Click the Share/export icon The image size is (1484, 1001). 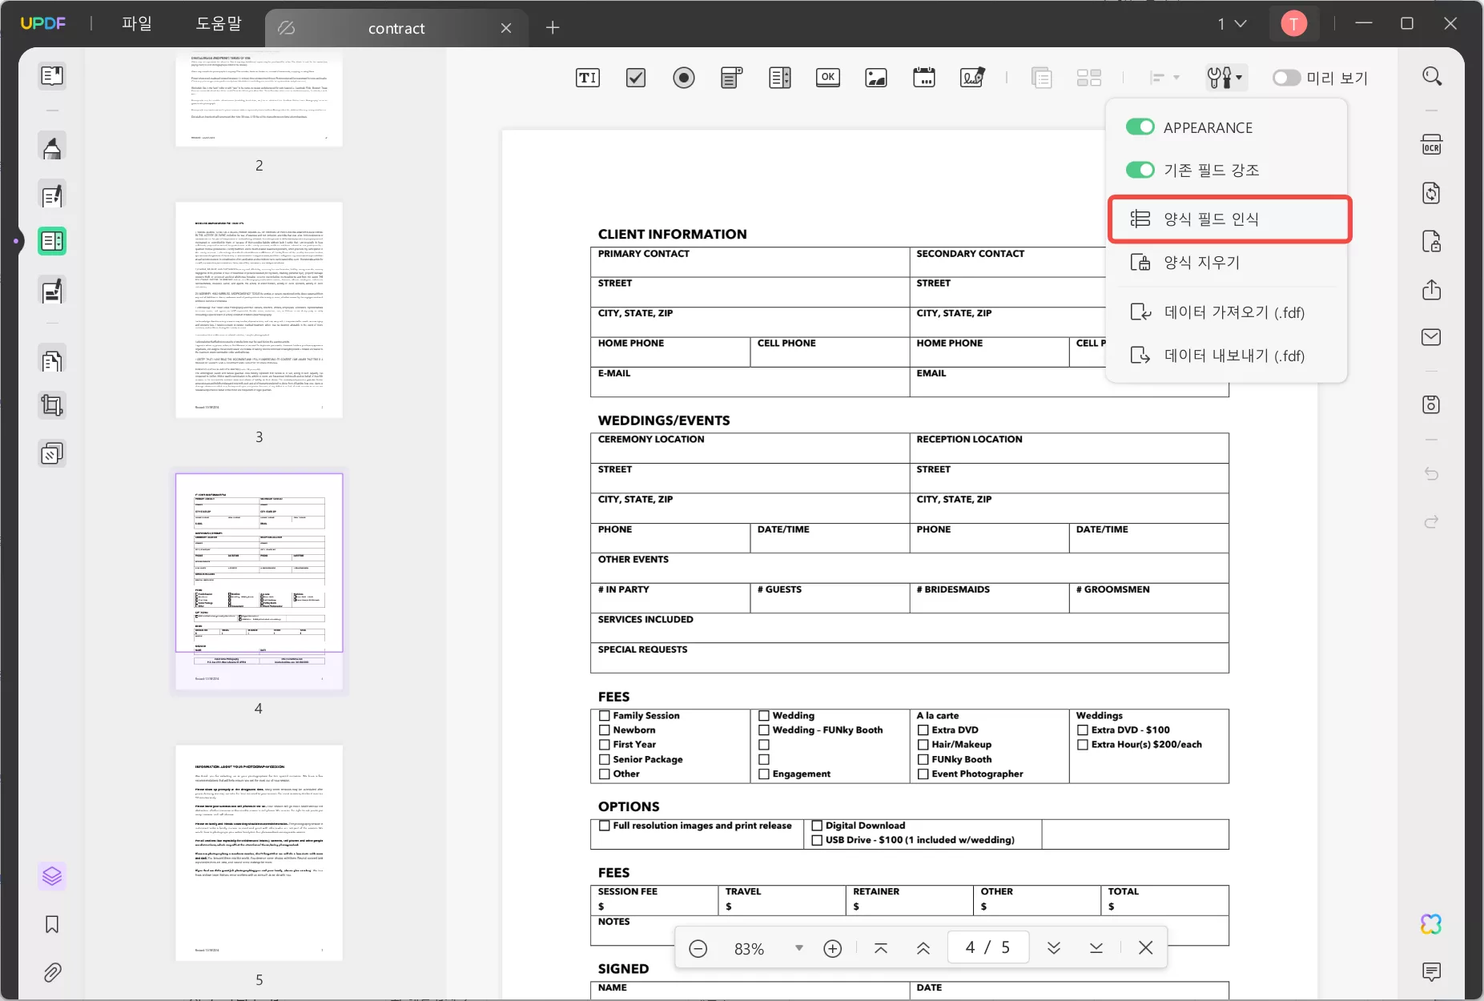[x=1431, y=289]
